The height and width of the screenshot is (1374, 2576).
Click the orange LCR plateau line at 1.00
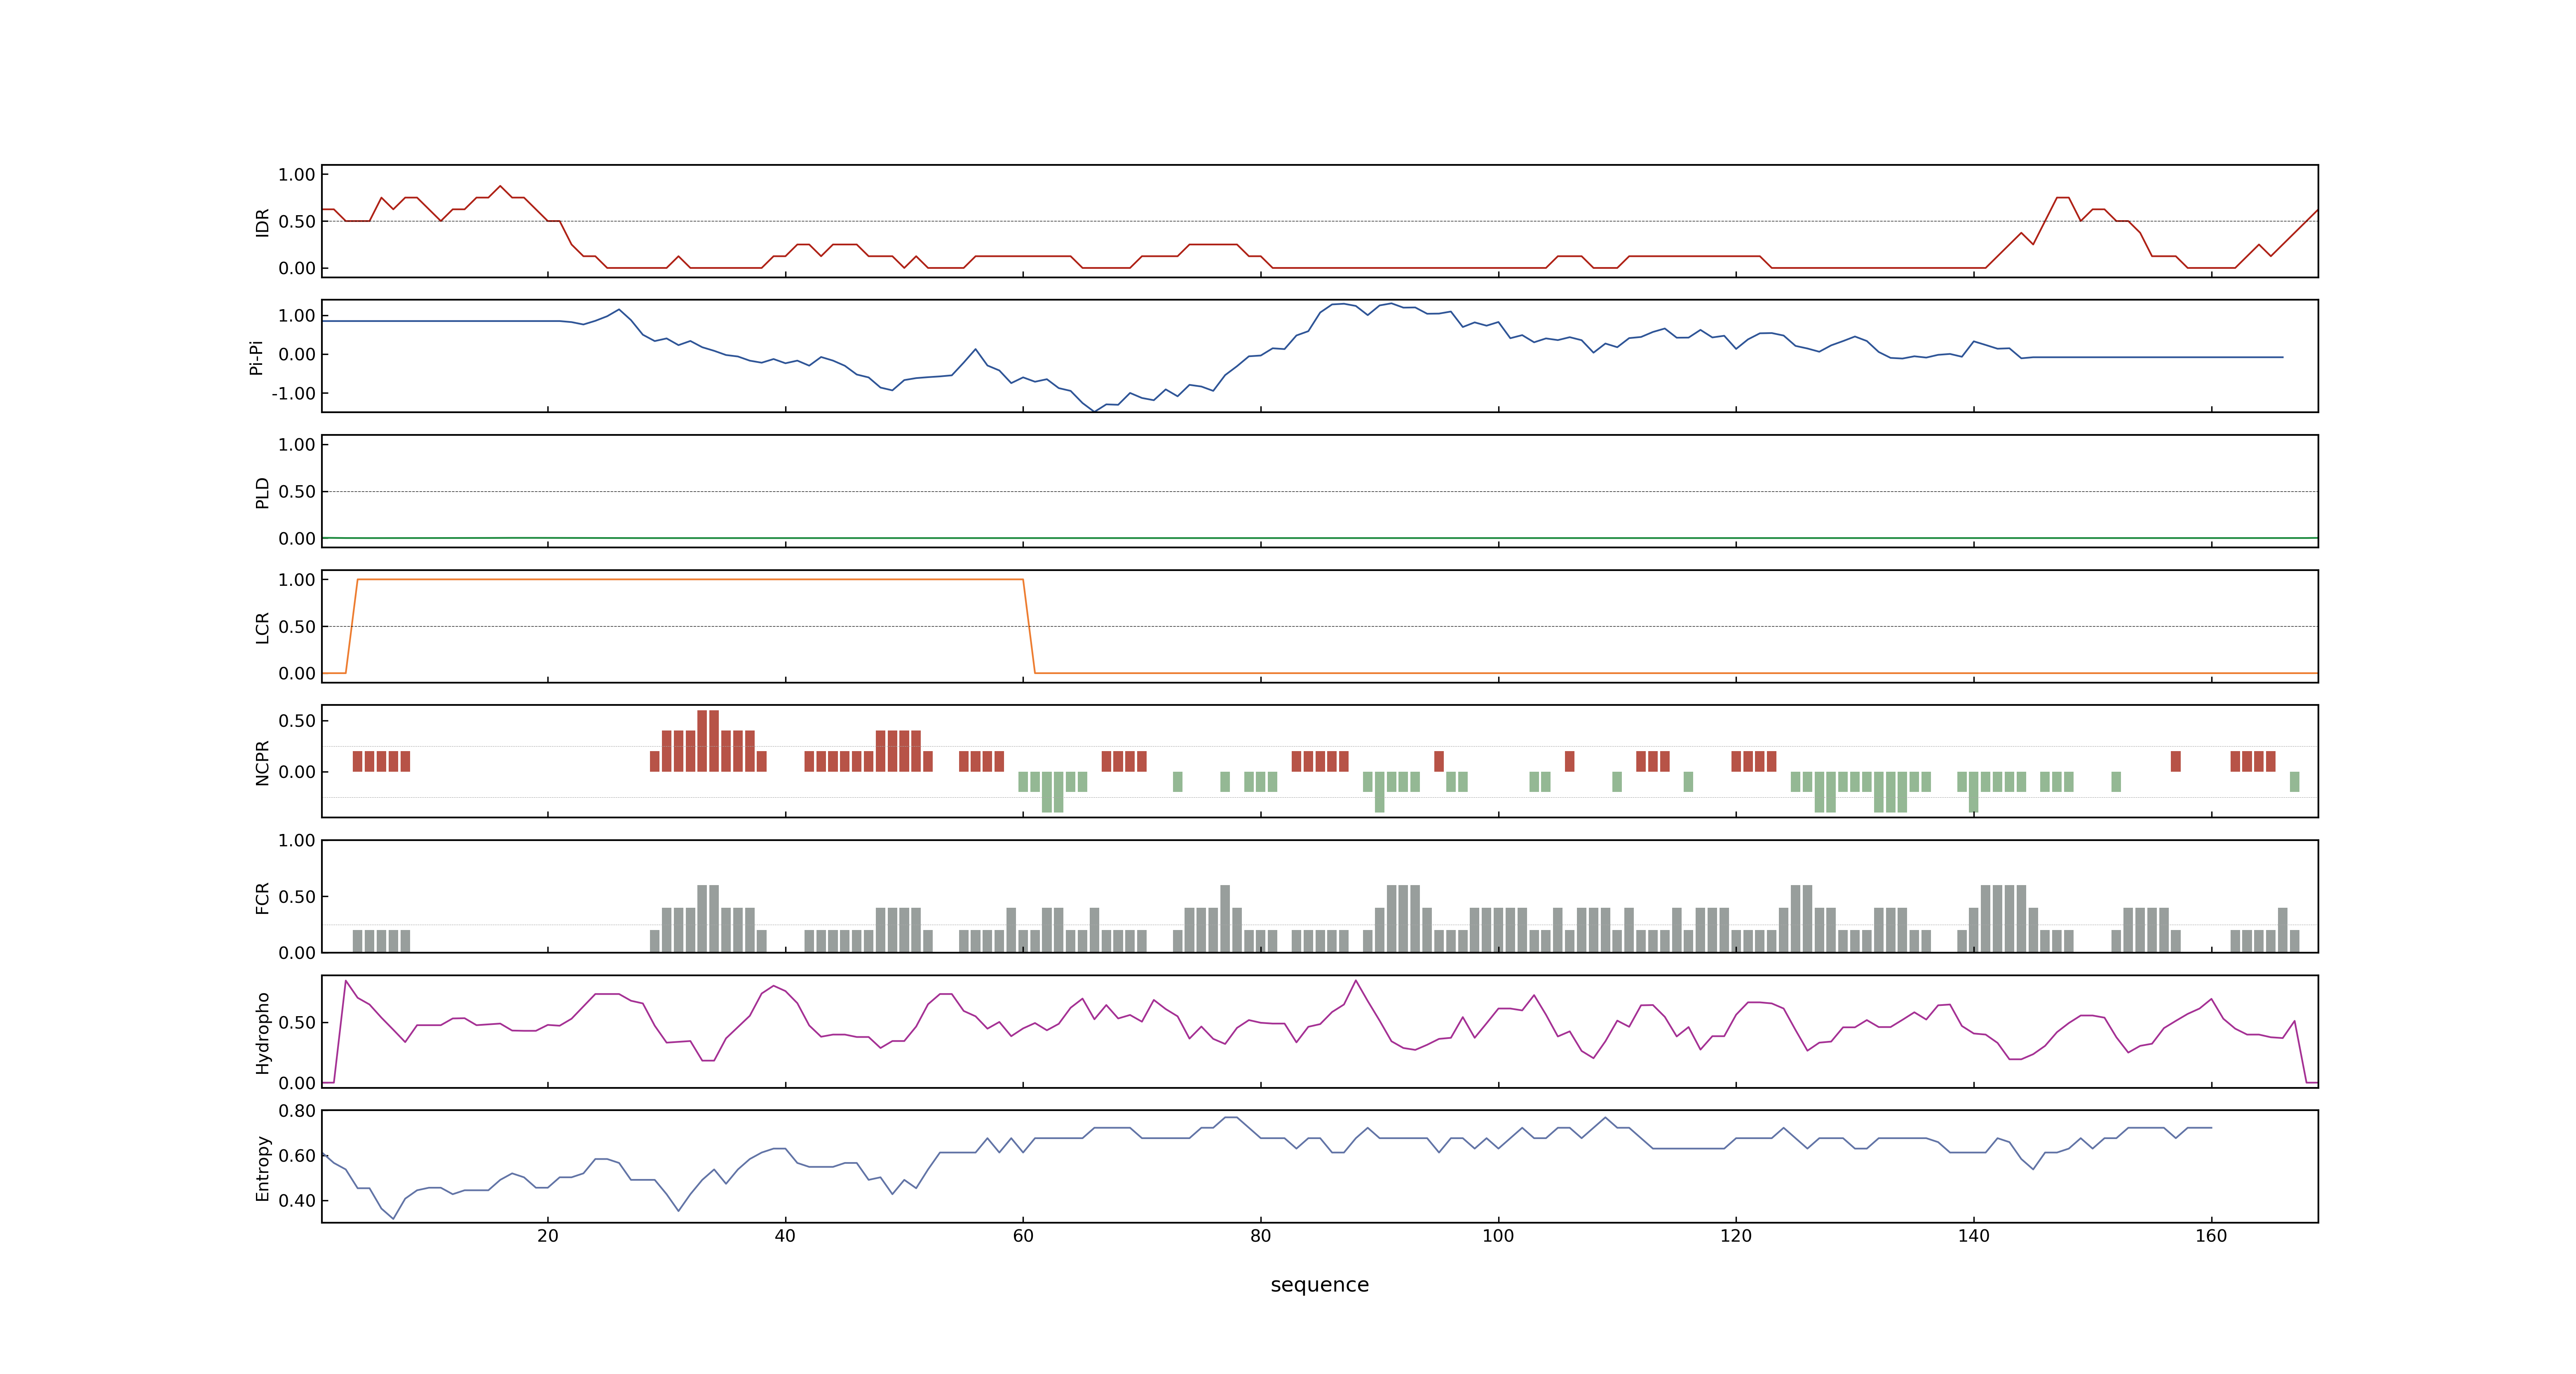[x=690, y=579]
